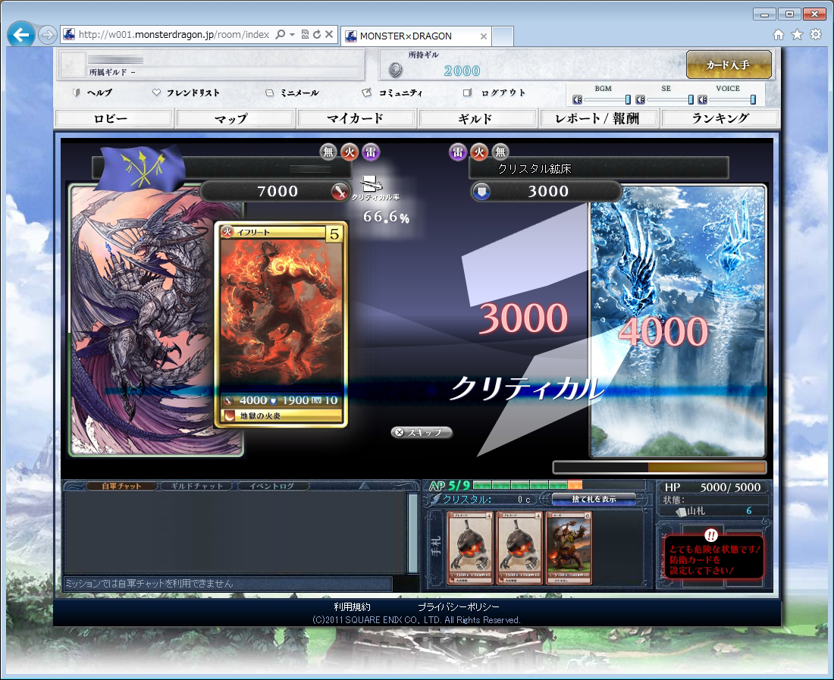
Task: Open the マップ tab
Action: click(x=235, y=118)
